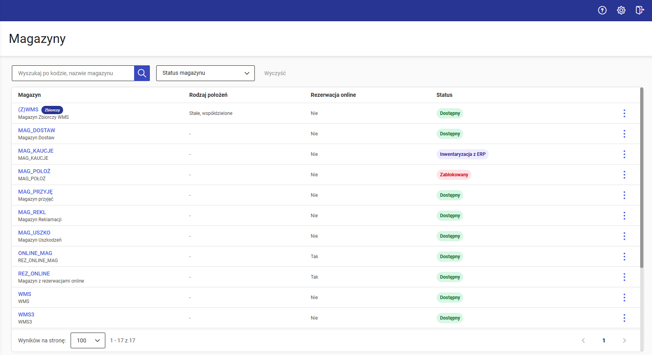Open the MAG_REKL warehouse link

click(x=32, y=212)
